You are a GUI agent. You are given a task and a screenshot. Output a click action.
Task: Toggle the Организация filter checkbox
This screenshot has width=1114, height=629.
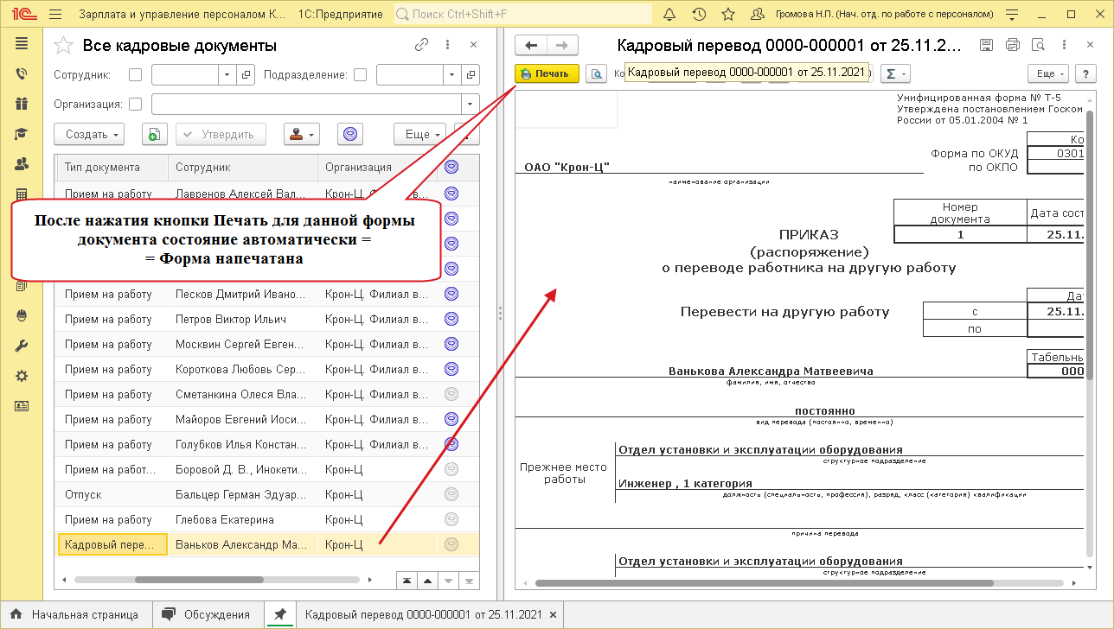[x=135, y=105]
